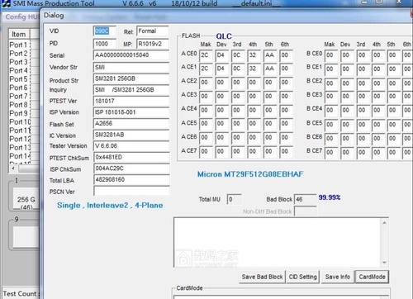Select the VID input field
The image size is (413, 299).
pyautogui.click(x=105, y=31)
